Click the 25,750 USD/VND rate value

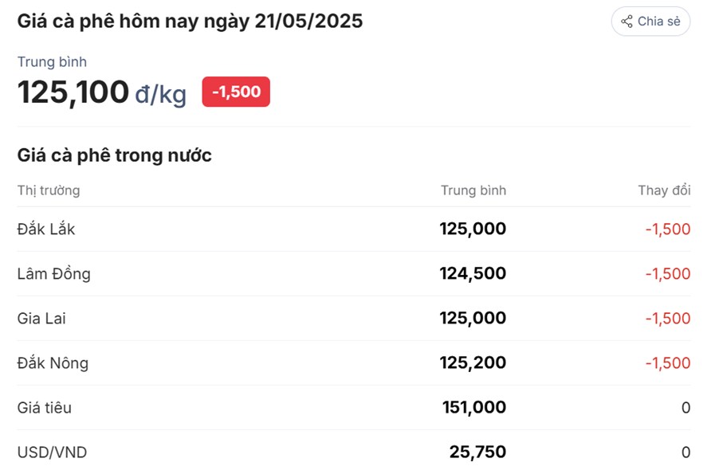point(479,452)
